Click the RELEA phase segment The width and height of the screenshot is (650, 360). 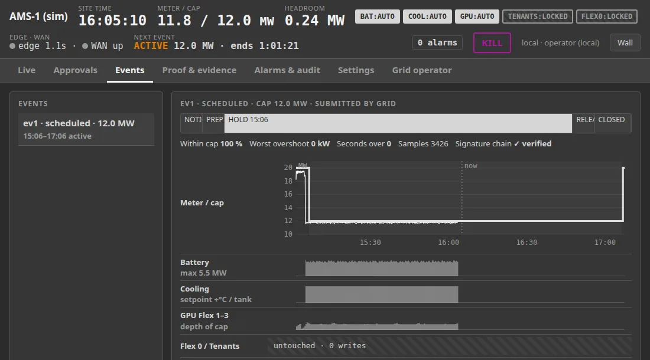pos(583,123)
